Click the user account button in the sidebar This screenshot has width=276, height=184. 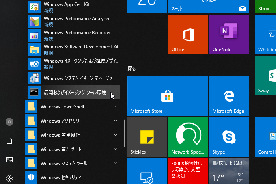[x=9, y=122]
